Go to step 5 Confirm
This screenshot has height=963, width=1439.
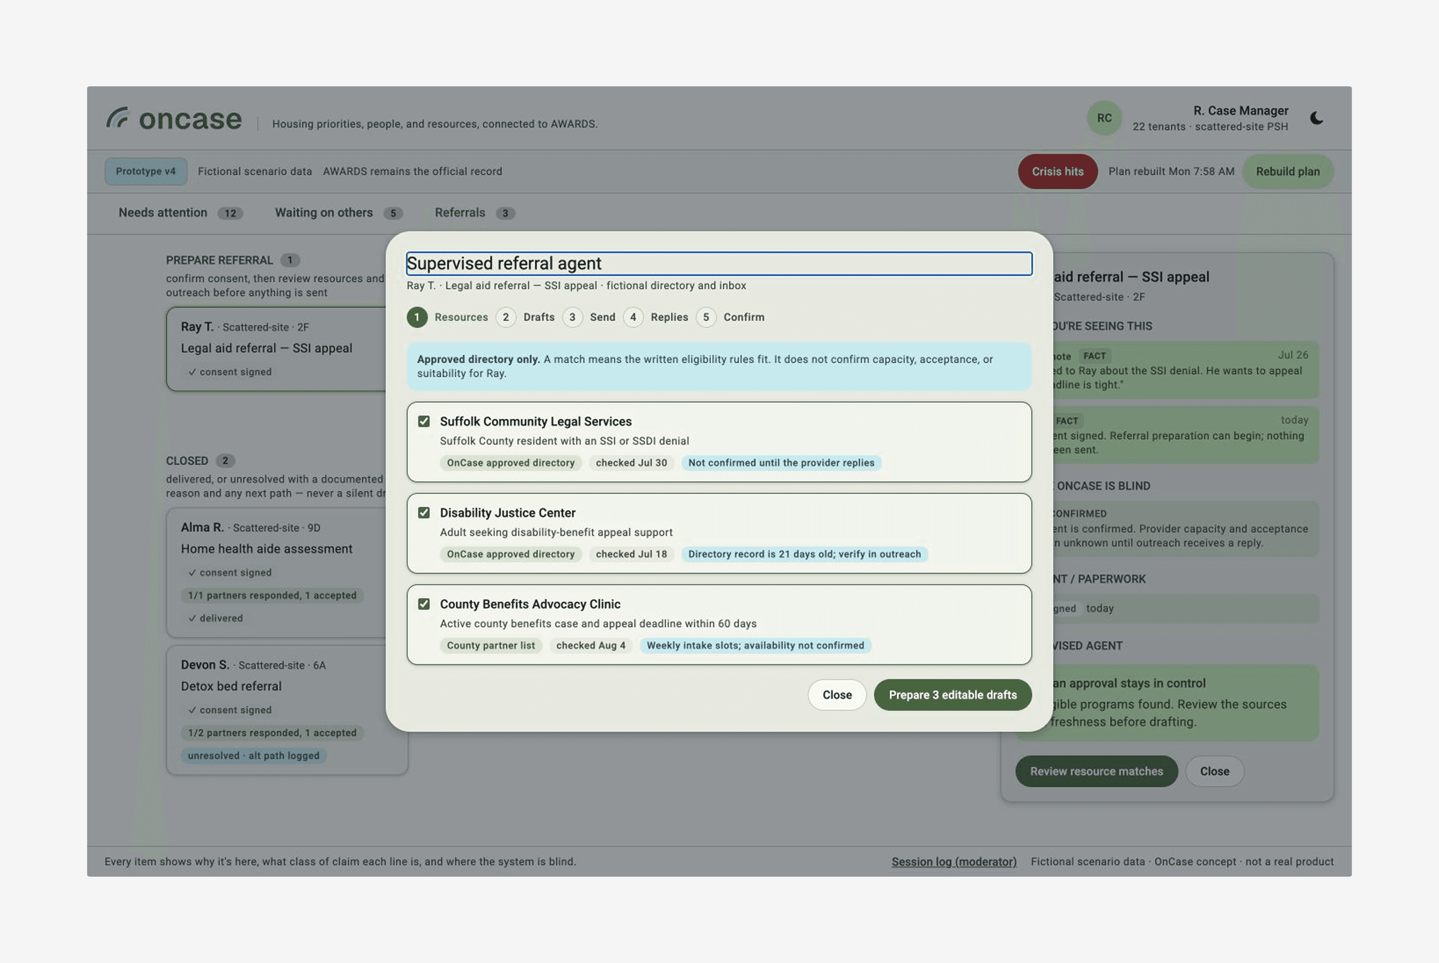click(x=730, y=317)
